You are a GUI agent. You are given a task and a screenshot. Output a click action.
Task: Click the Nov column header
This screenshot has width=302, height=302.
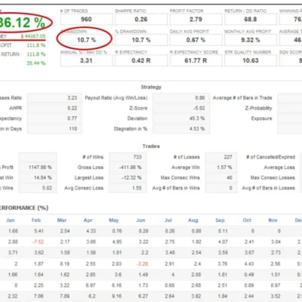click(273, 220)
